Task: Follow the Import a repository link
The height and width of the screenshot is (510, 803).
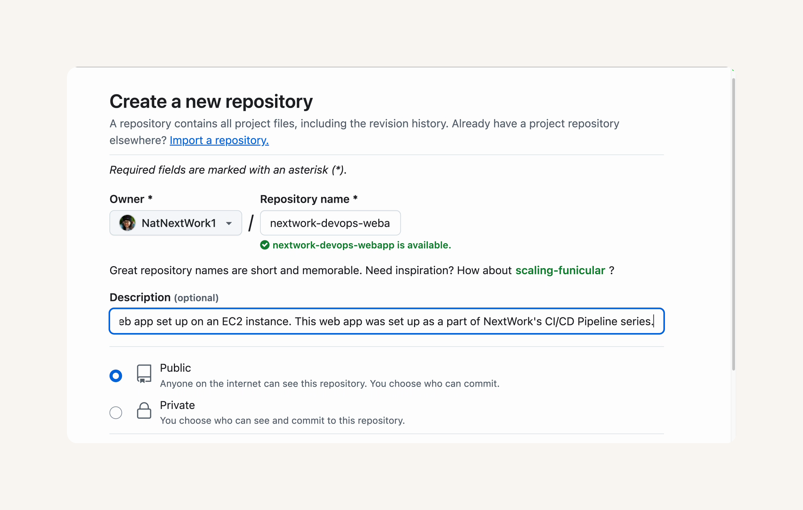Action: tap(219, 140)
